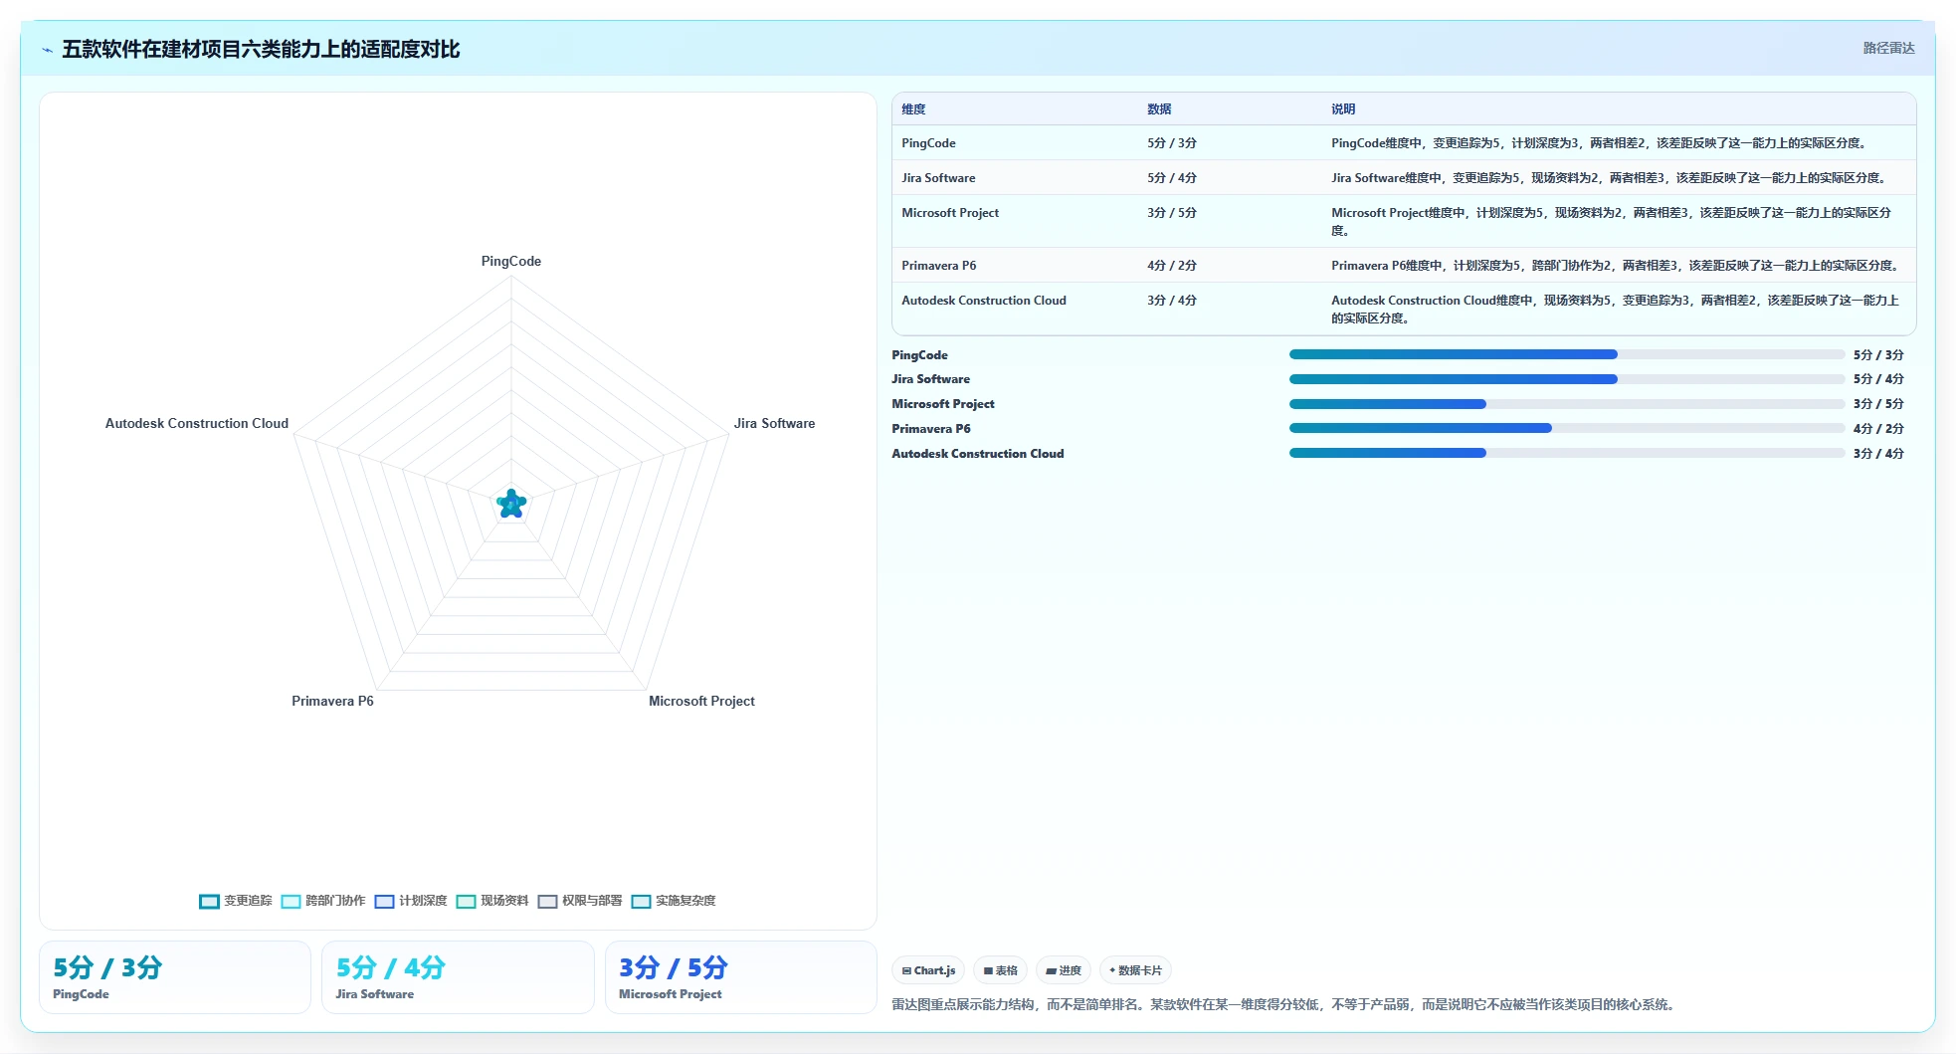Click the PingCode radar axis label
The width and height of the screenshot is (1956, 1054).
511,261
